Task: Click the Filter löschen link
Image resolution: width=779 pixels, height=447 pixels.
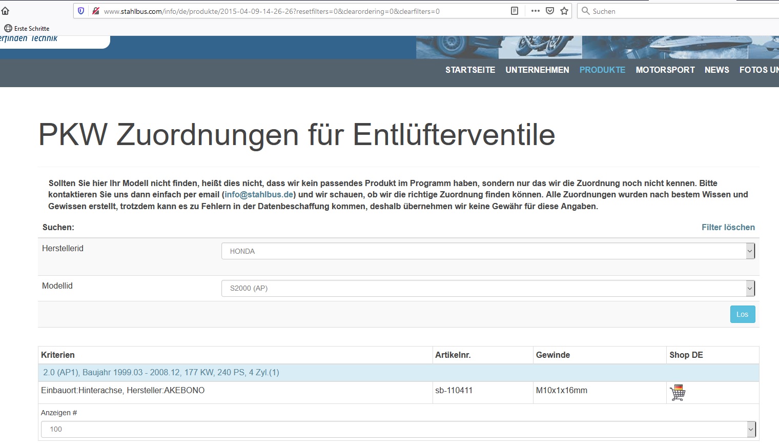Action: click(728, 227)
